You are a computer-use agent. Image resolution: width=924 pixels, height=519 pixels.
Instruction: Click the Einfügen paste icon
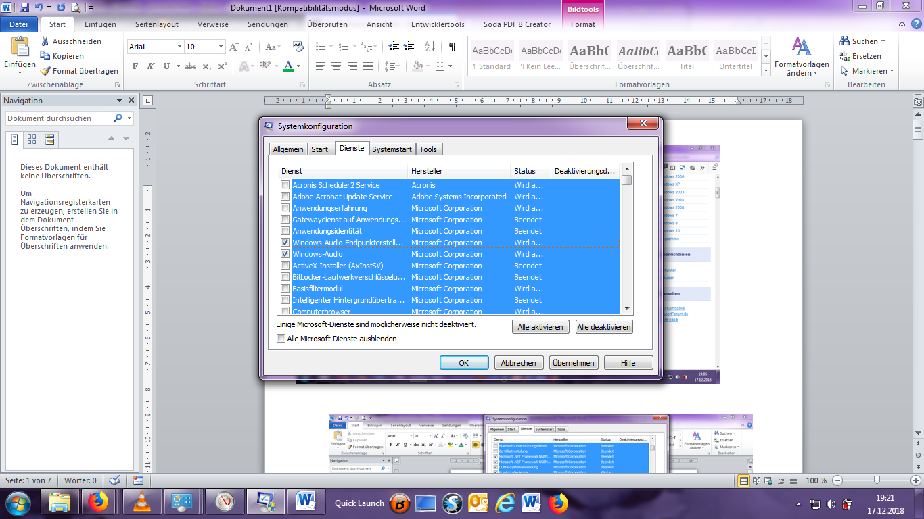[20, 47]
